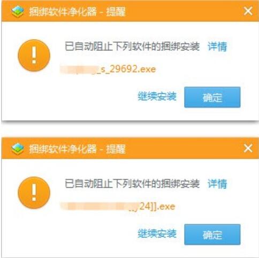Viewport: 259px width, 258px height.
Task: Click the app logo in the 24]].exe dialog
Action: [x=18, y=149]
